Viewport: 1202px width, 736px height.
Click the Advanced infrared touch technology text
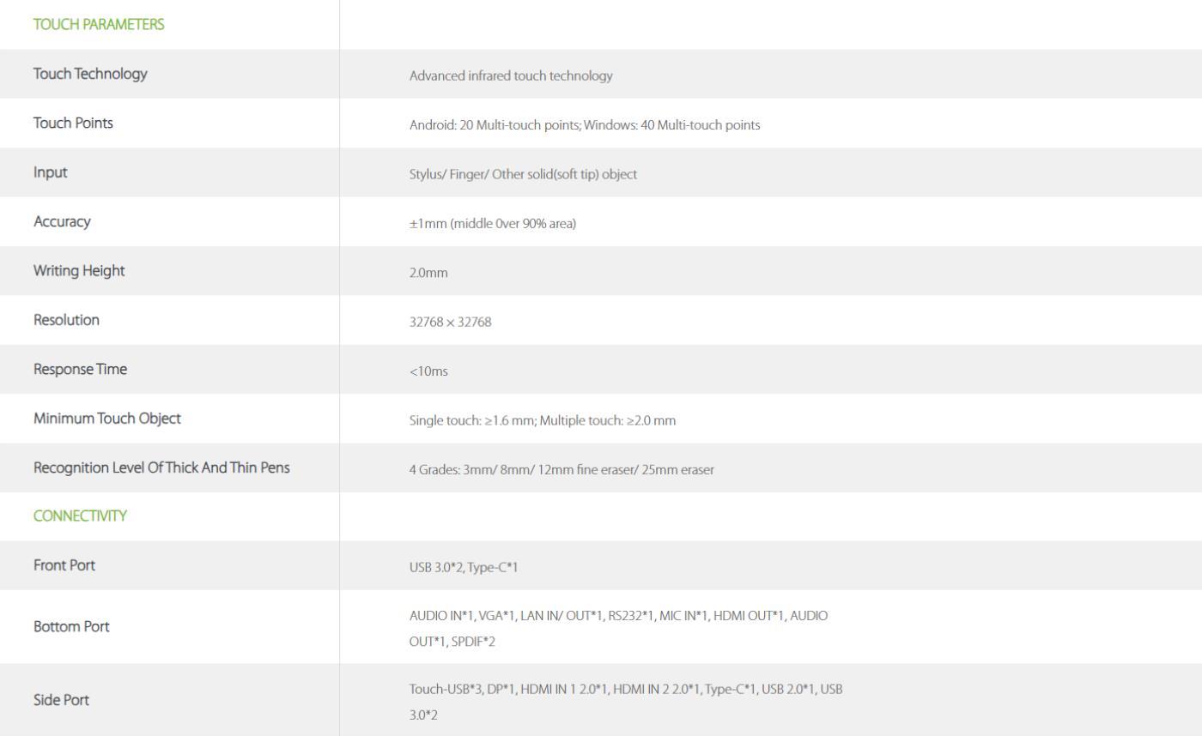click(x=511, y=75)
